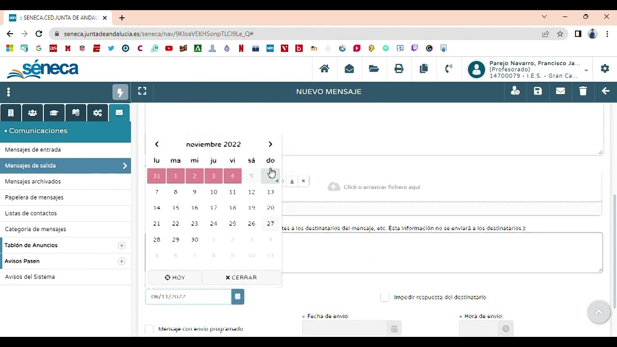Viewport: 617px width, 347px height.
Task: Select the envelope Comunicaciones tab
Action: (119, 113)
